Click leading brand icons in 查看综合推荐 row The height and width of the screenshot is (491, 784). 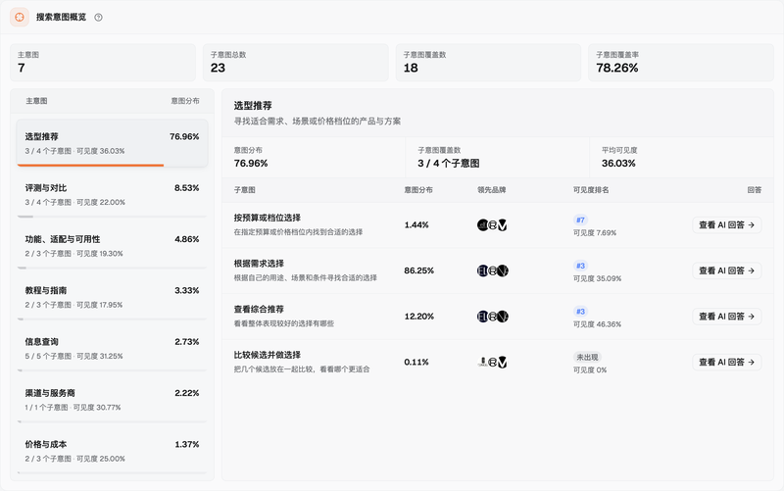493,317
